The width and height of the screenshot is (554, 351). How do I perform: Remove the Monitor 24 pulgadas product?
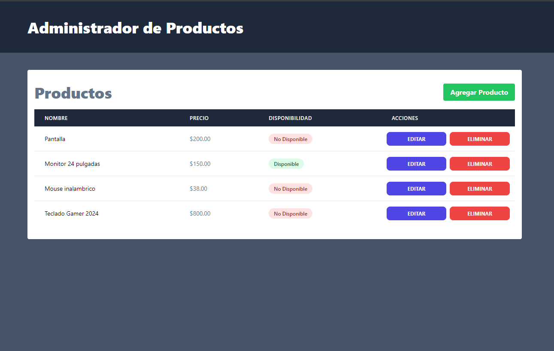(x=480, y=164)
